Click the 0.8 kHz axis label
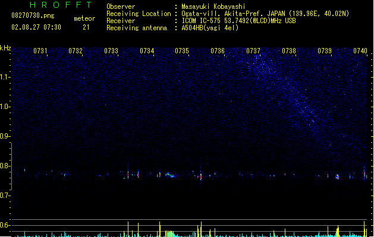Image resolution: width=374 pixels, height=237 pixels. 5,166
